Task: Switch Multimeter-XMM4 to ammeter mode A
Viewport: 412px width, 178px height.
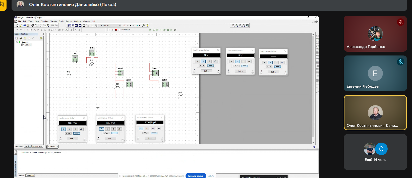Action: [x=197, y=61]
